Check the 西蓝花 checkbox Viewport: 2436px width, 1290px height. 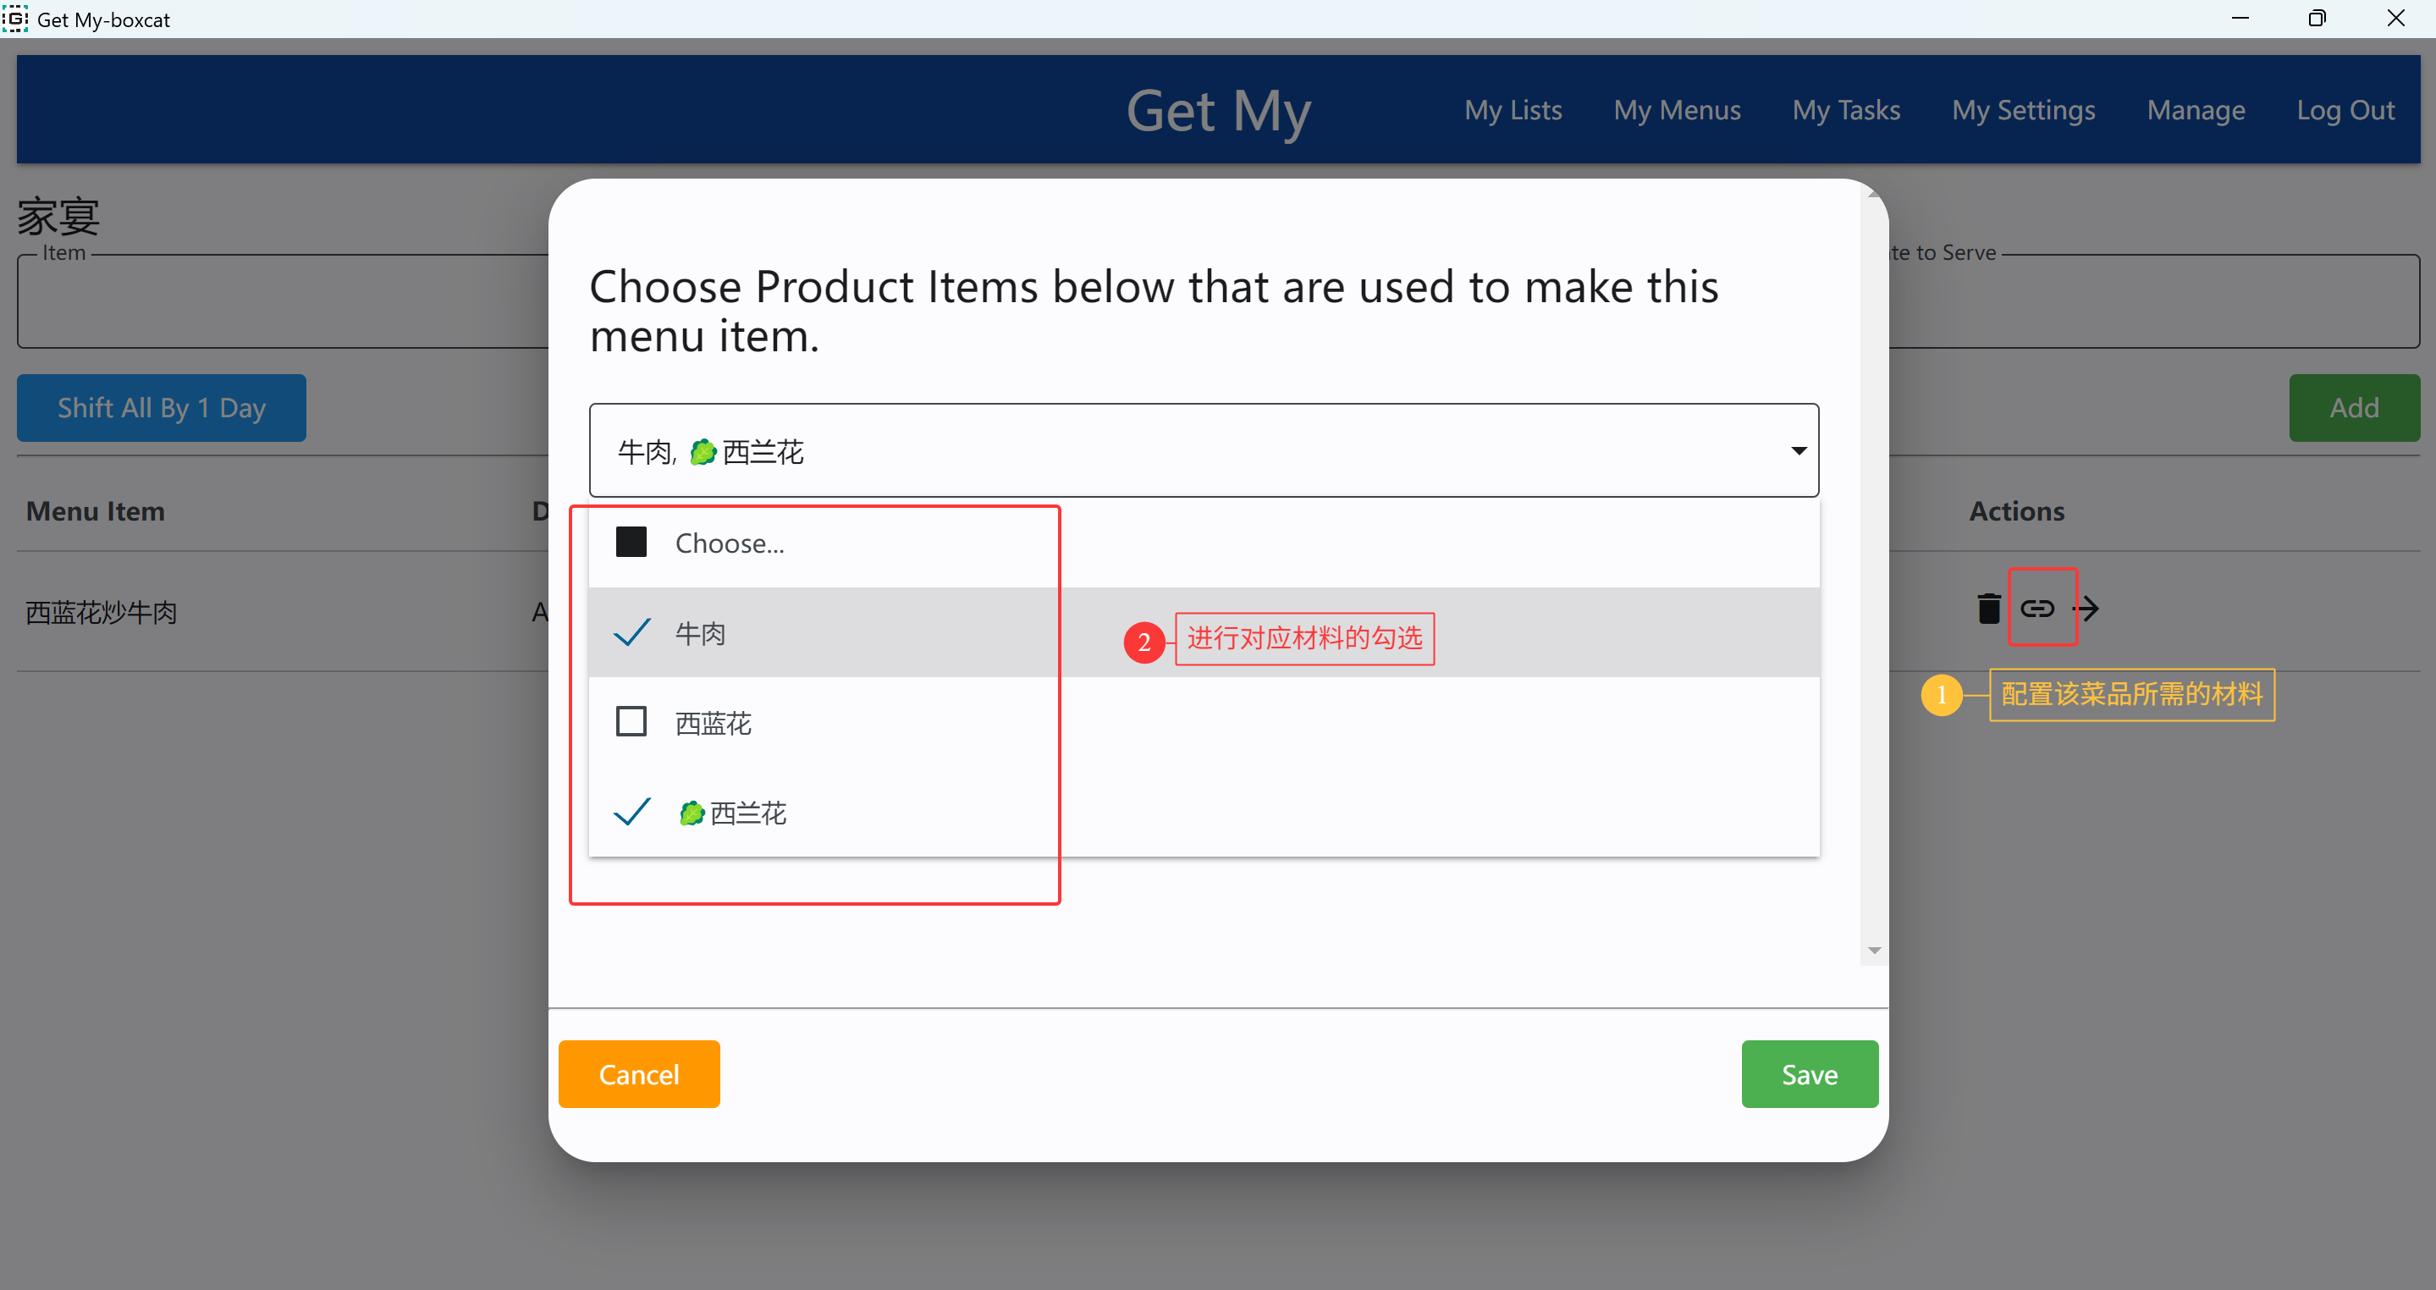tap(631, 722)
